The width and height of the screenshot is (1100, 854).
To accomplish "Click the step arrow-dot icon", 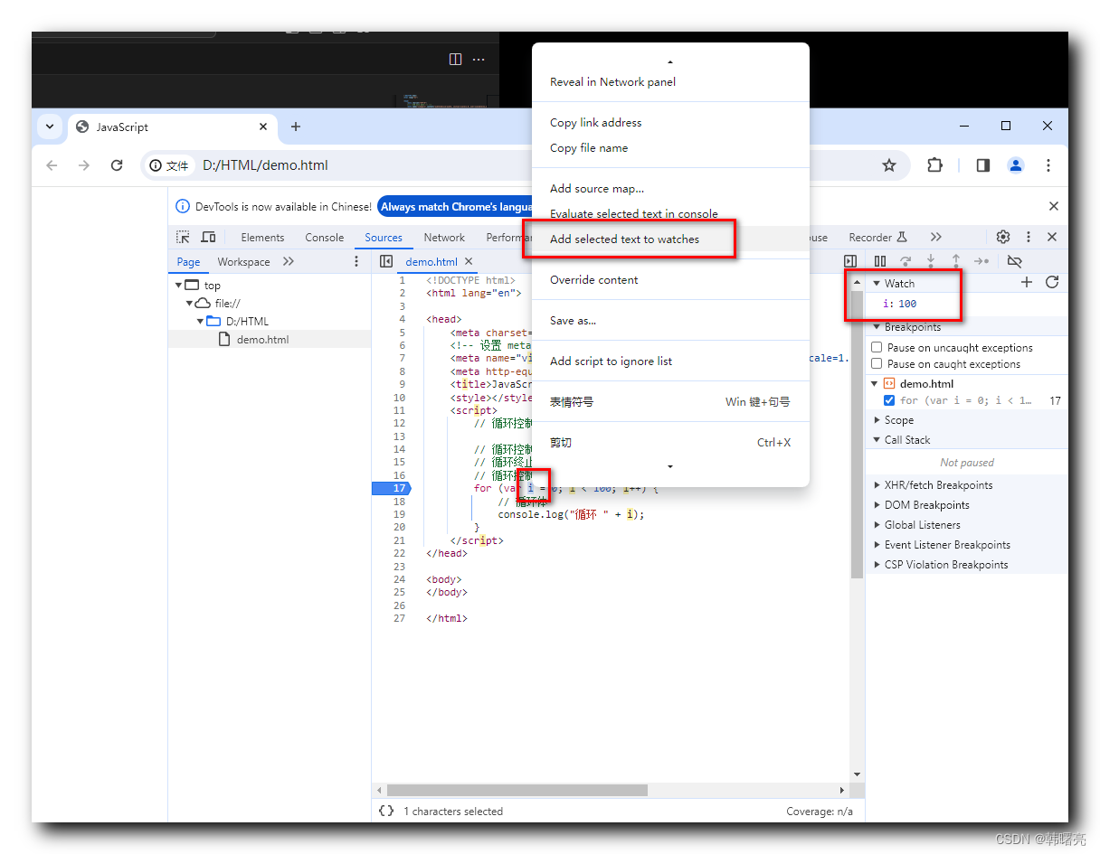I will [x=981, y=261].
